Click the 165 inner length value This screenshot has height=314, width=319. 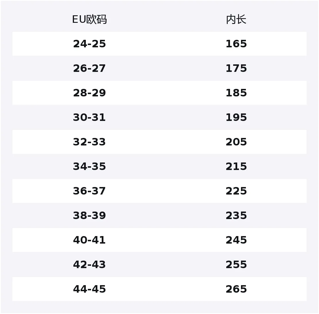pyautogui.click(x=236, y=44)
